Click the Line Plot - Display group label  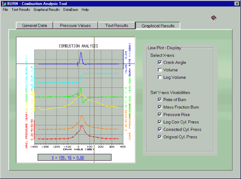[165, 48]
